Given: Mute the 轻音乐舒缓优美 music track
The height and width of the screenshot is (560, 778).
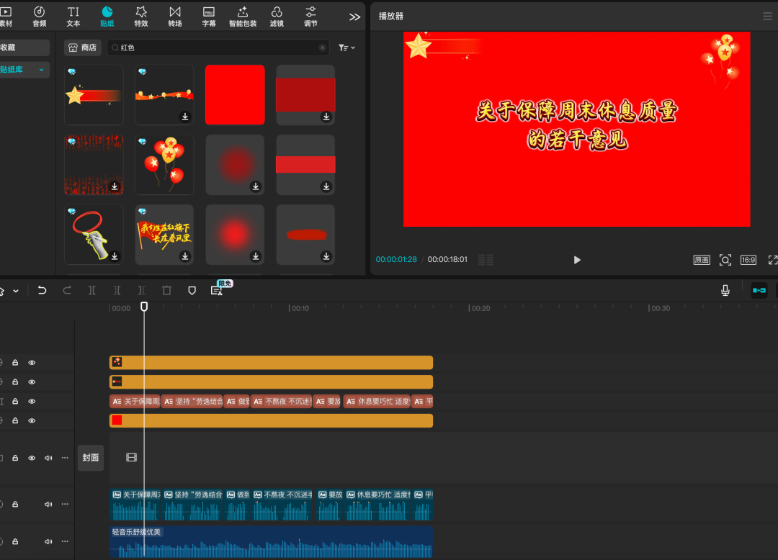Looking at the screenshot, I should click(x=48, y=541).
